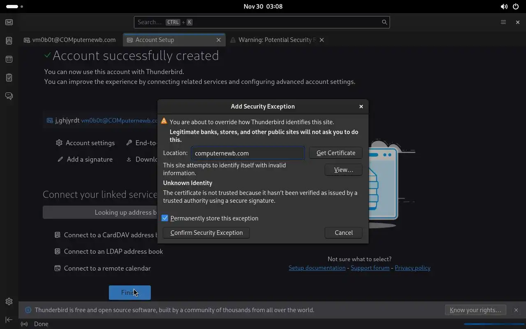Switch to Warning: Potential Security Risk tab
Viewport: 526px width, 329px height.
point(277,40)
